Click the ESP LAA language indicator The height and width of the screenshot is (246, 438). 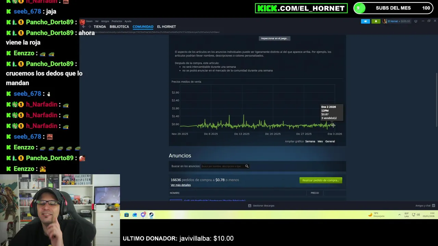(407, 215)
